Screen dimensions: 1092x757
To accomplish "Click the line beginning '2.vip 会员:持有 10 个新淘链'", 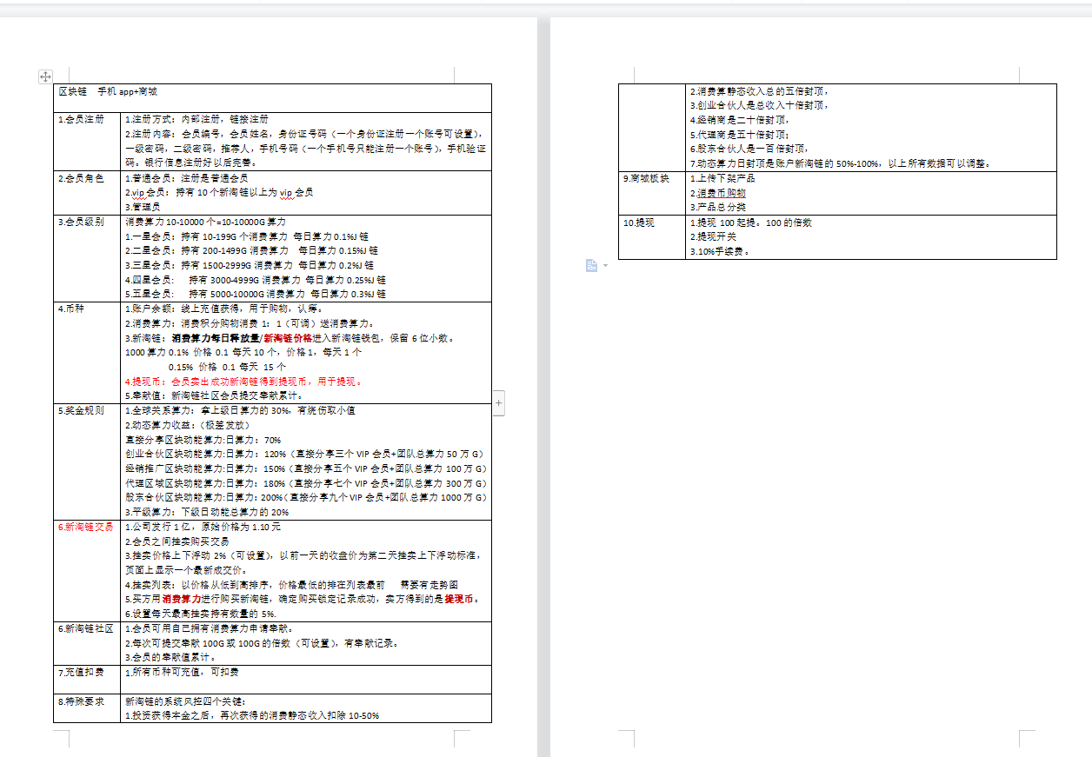I will (x=219, y=193).
